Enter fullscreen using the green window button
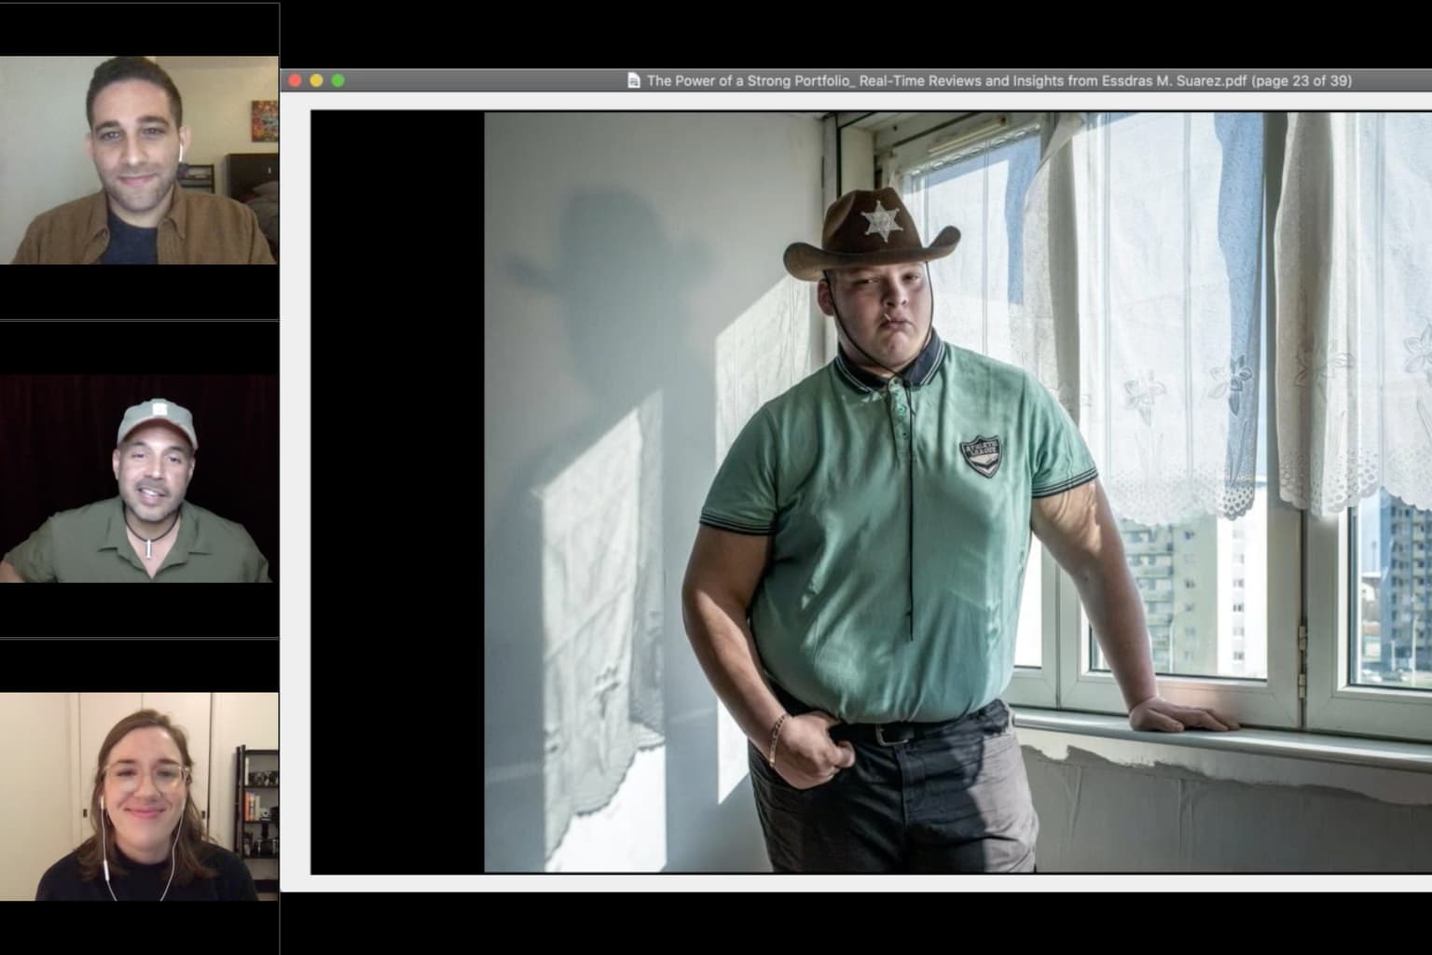Viewport: 1432px width, 955px height. pyautogui.click(x=338, y=81)
